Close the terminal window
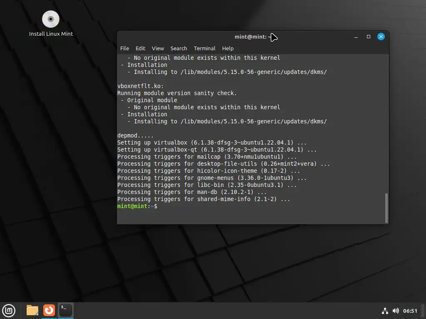Image resolution: width=426 pixels, height=319 pixels. point(381,37)
